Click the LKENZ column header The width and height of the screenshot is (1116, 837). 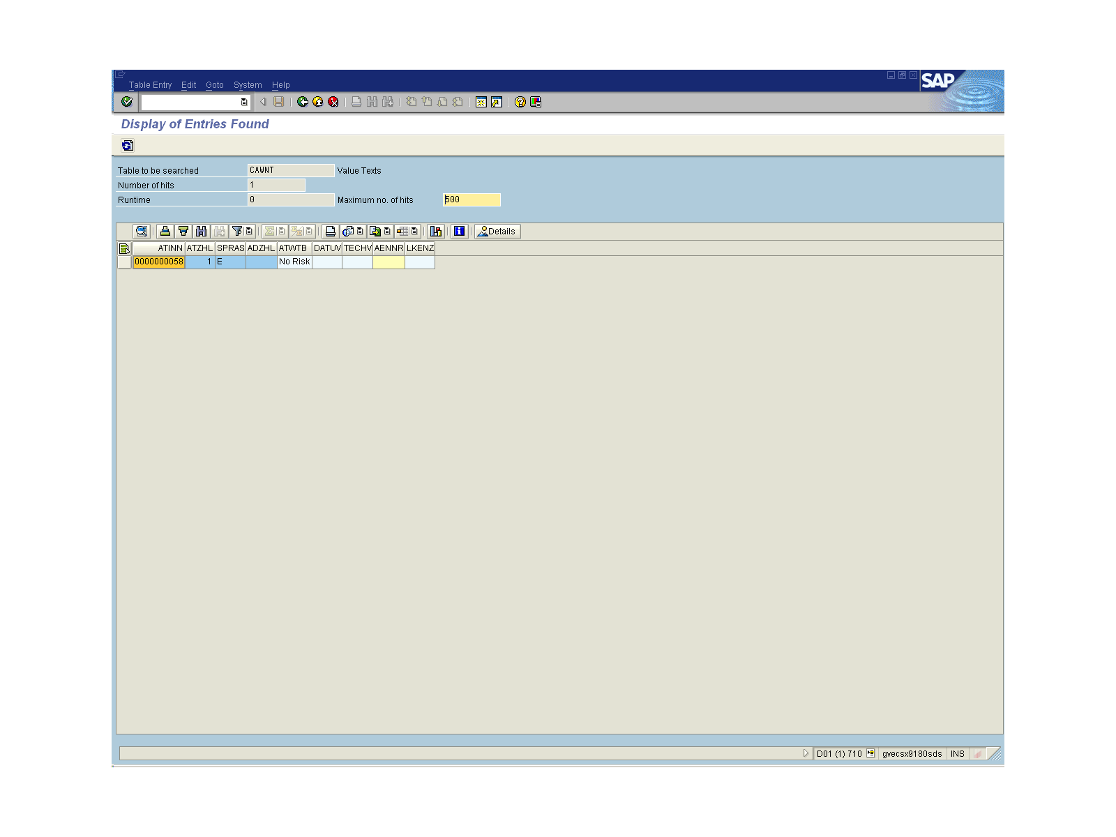click(420, 248)
